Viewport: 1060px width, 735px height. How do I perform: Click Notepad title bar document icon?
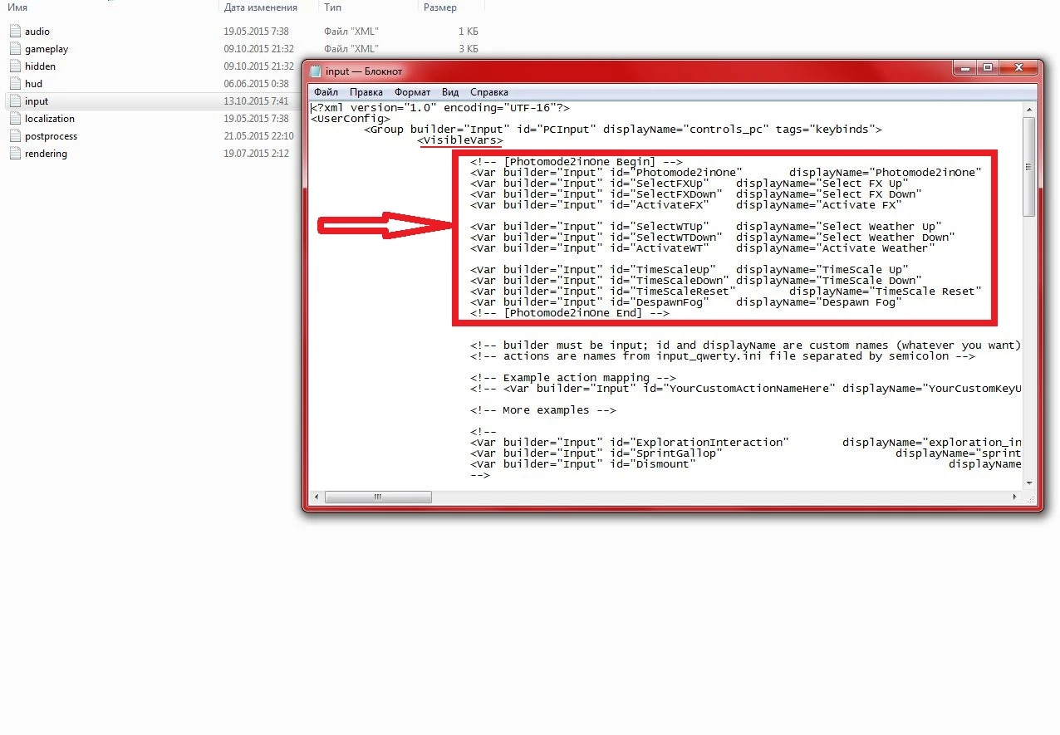coord(315,71)
